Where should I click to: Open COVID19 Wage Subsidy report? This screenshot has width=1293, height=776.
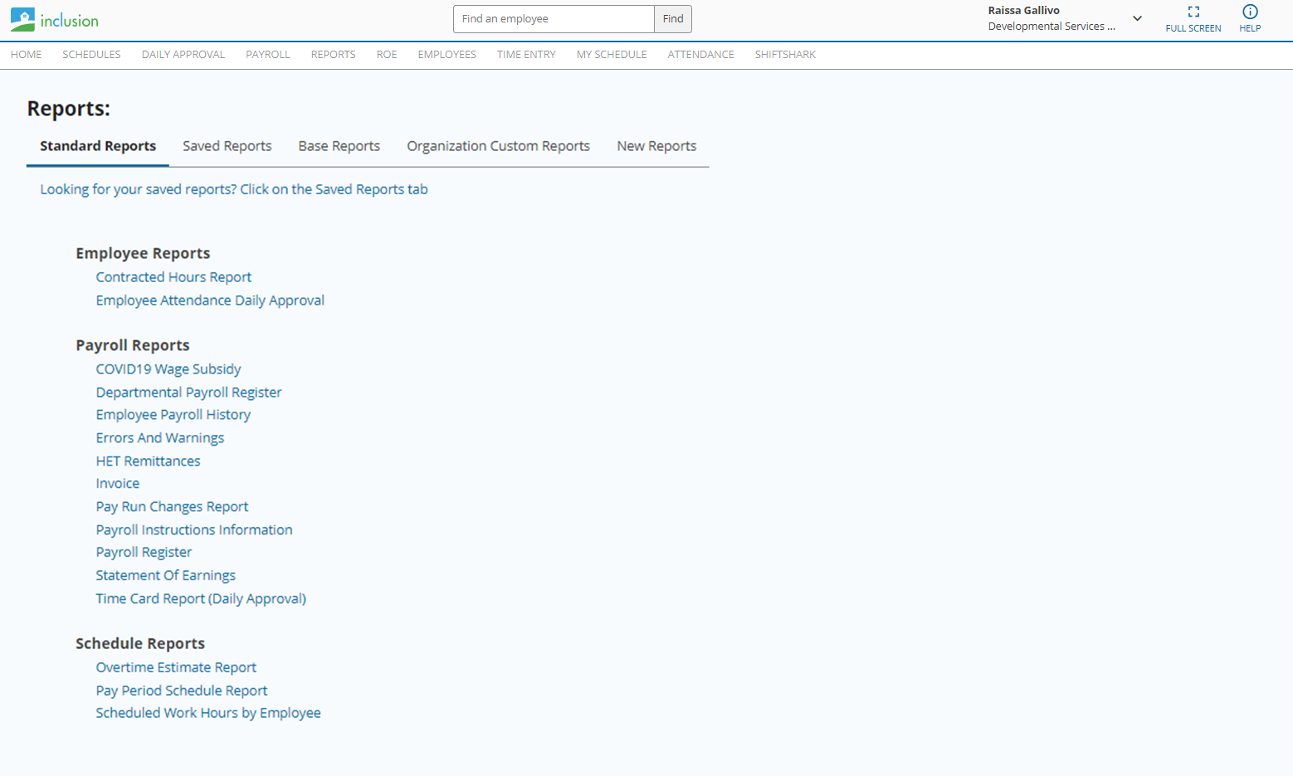tap(168, 369)
